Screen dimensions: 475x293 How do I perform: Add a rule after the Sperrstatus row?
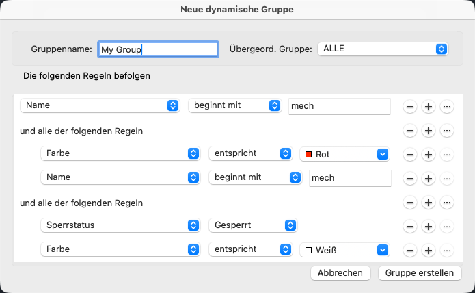(x=429, y=227)
